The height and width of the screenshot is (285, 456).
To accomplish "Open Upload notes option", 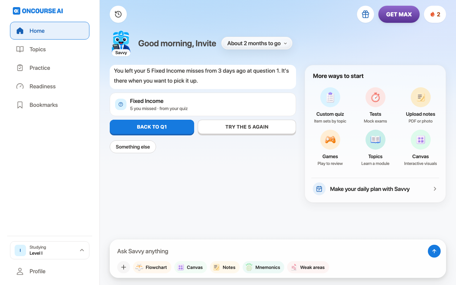I will tap(421, 105).
